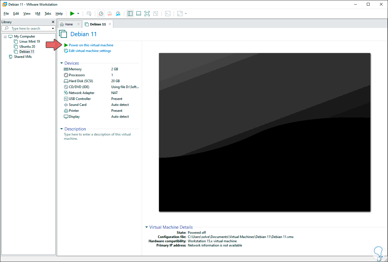This screenshot has height=262, width=388.
Task: Open the stretch display dropdown arrow
Action: coord(186,14)
